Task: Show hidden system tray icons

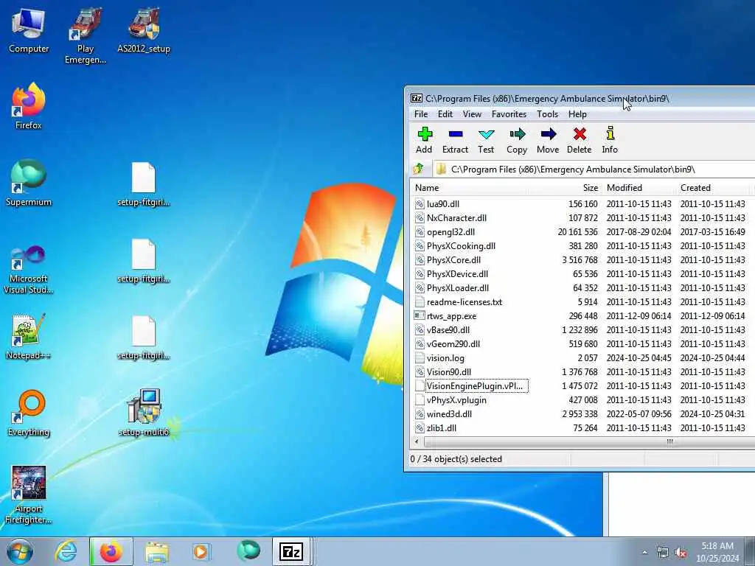Action: coord(644,552)
